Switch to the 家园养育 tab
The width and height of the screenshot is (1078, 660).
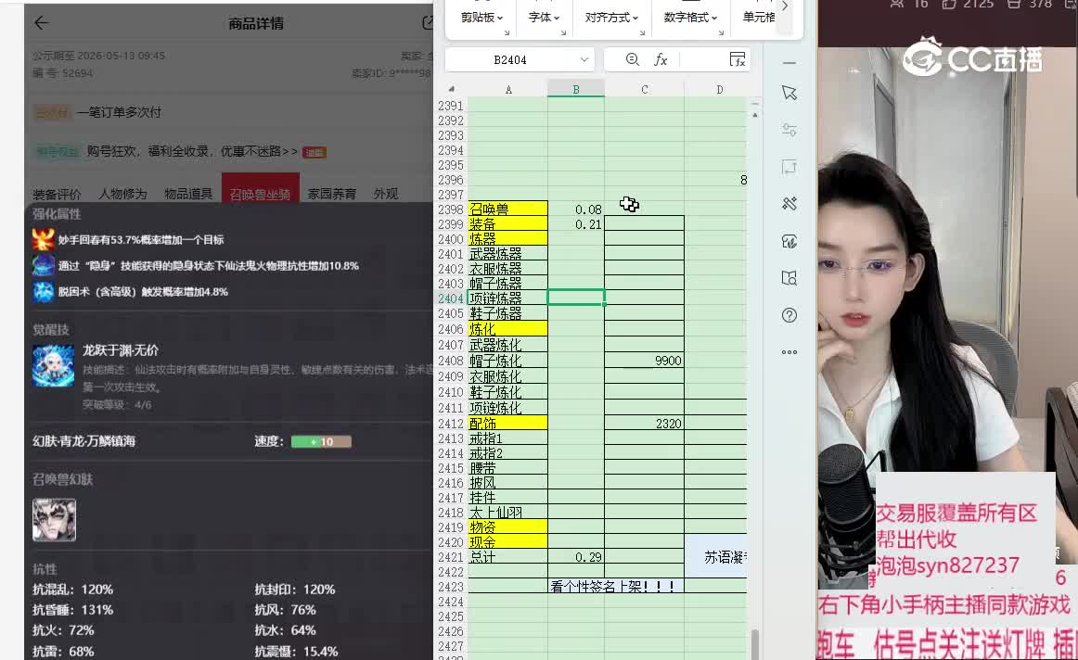pos(332,195)
